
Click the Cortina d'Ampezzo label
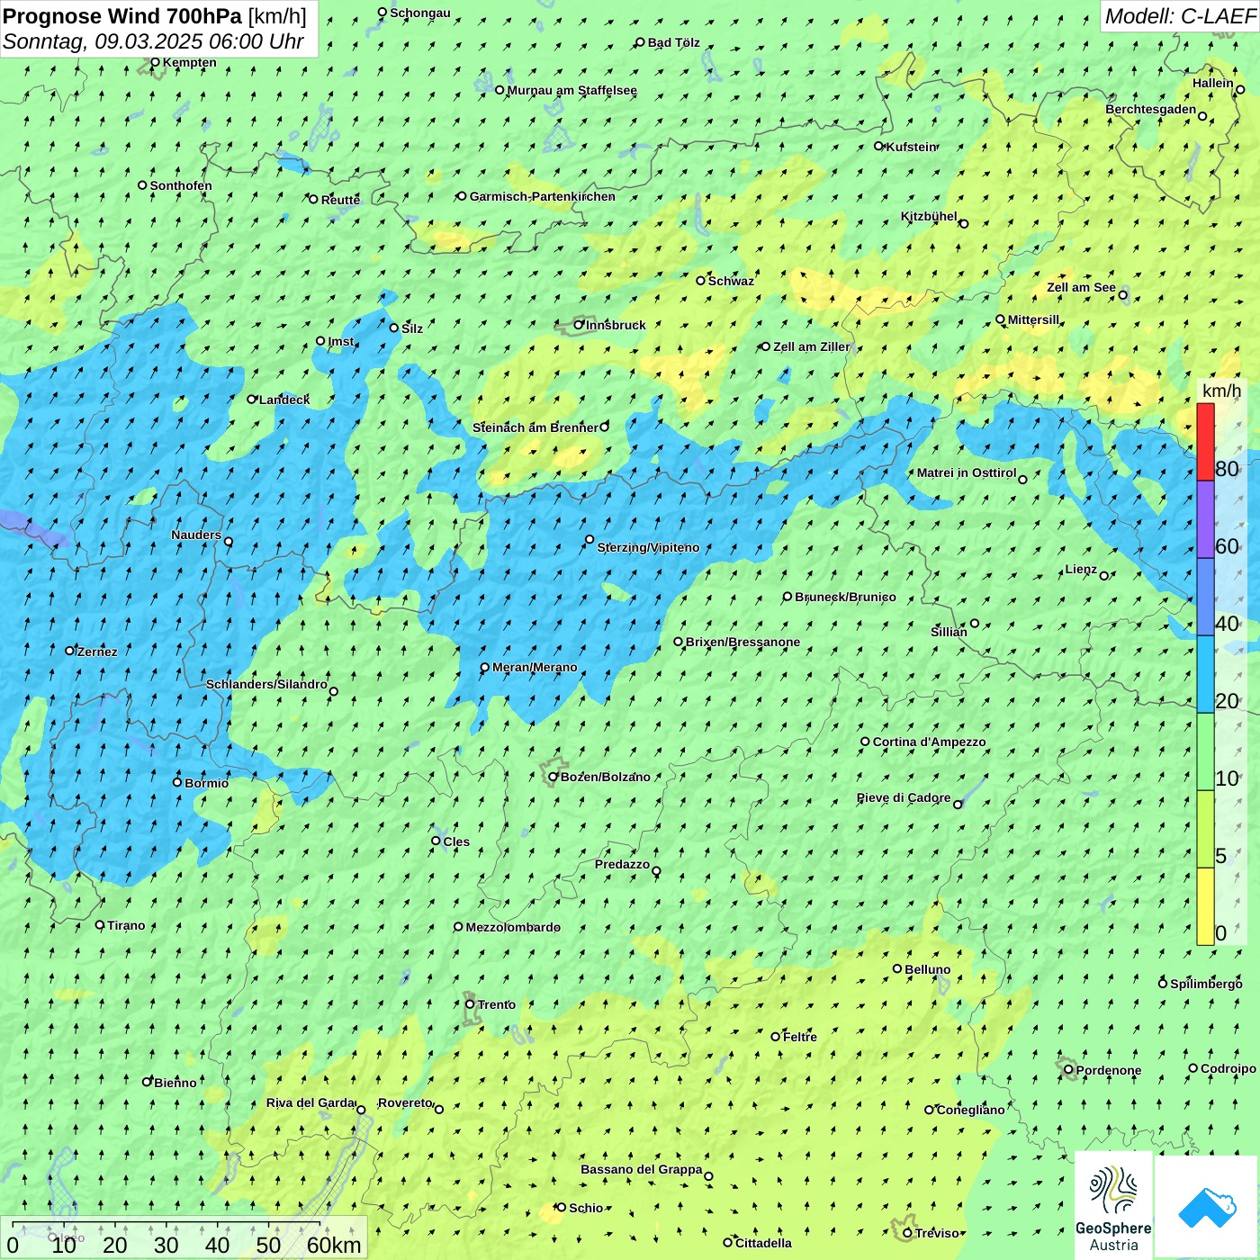pyautogui.click(x=929, y=742)
